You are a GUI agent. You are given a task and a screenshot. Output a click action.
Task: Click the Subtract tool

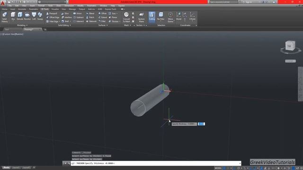79,17
